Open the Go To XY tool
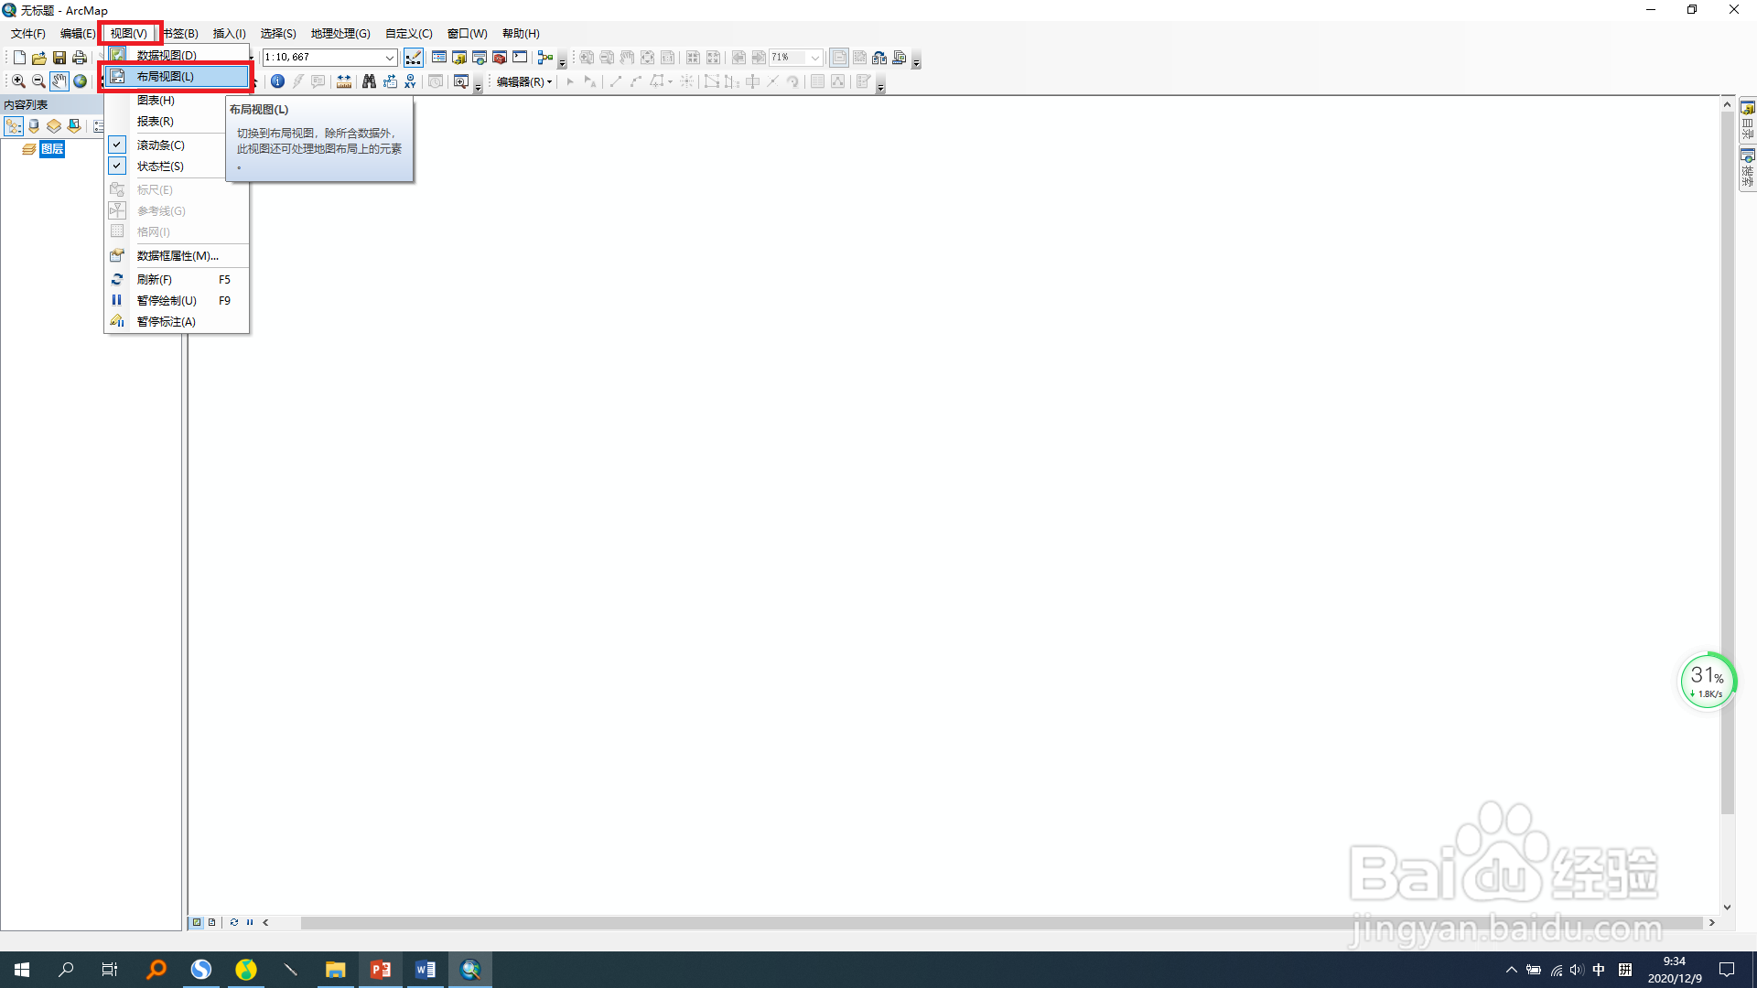The height and width of the screenshot is (988, 1757). pos(410,81)
